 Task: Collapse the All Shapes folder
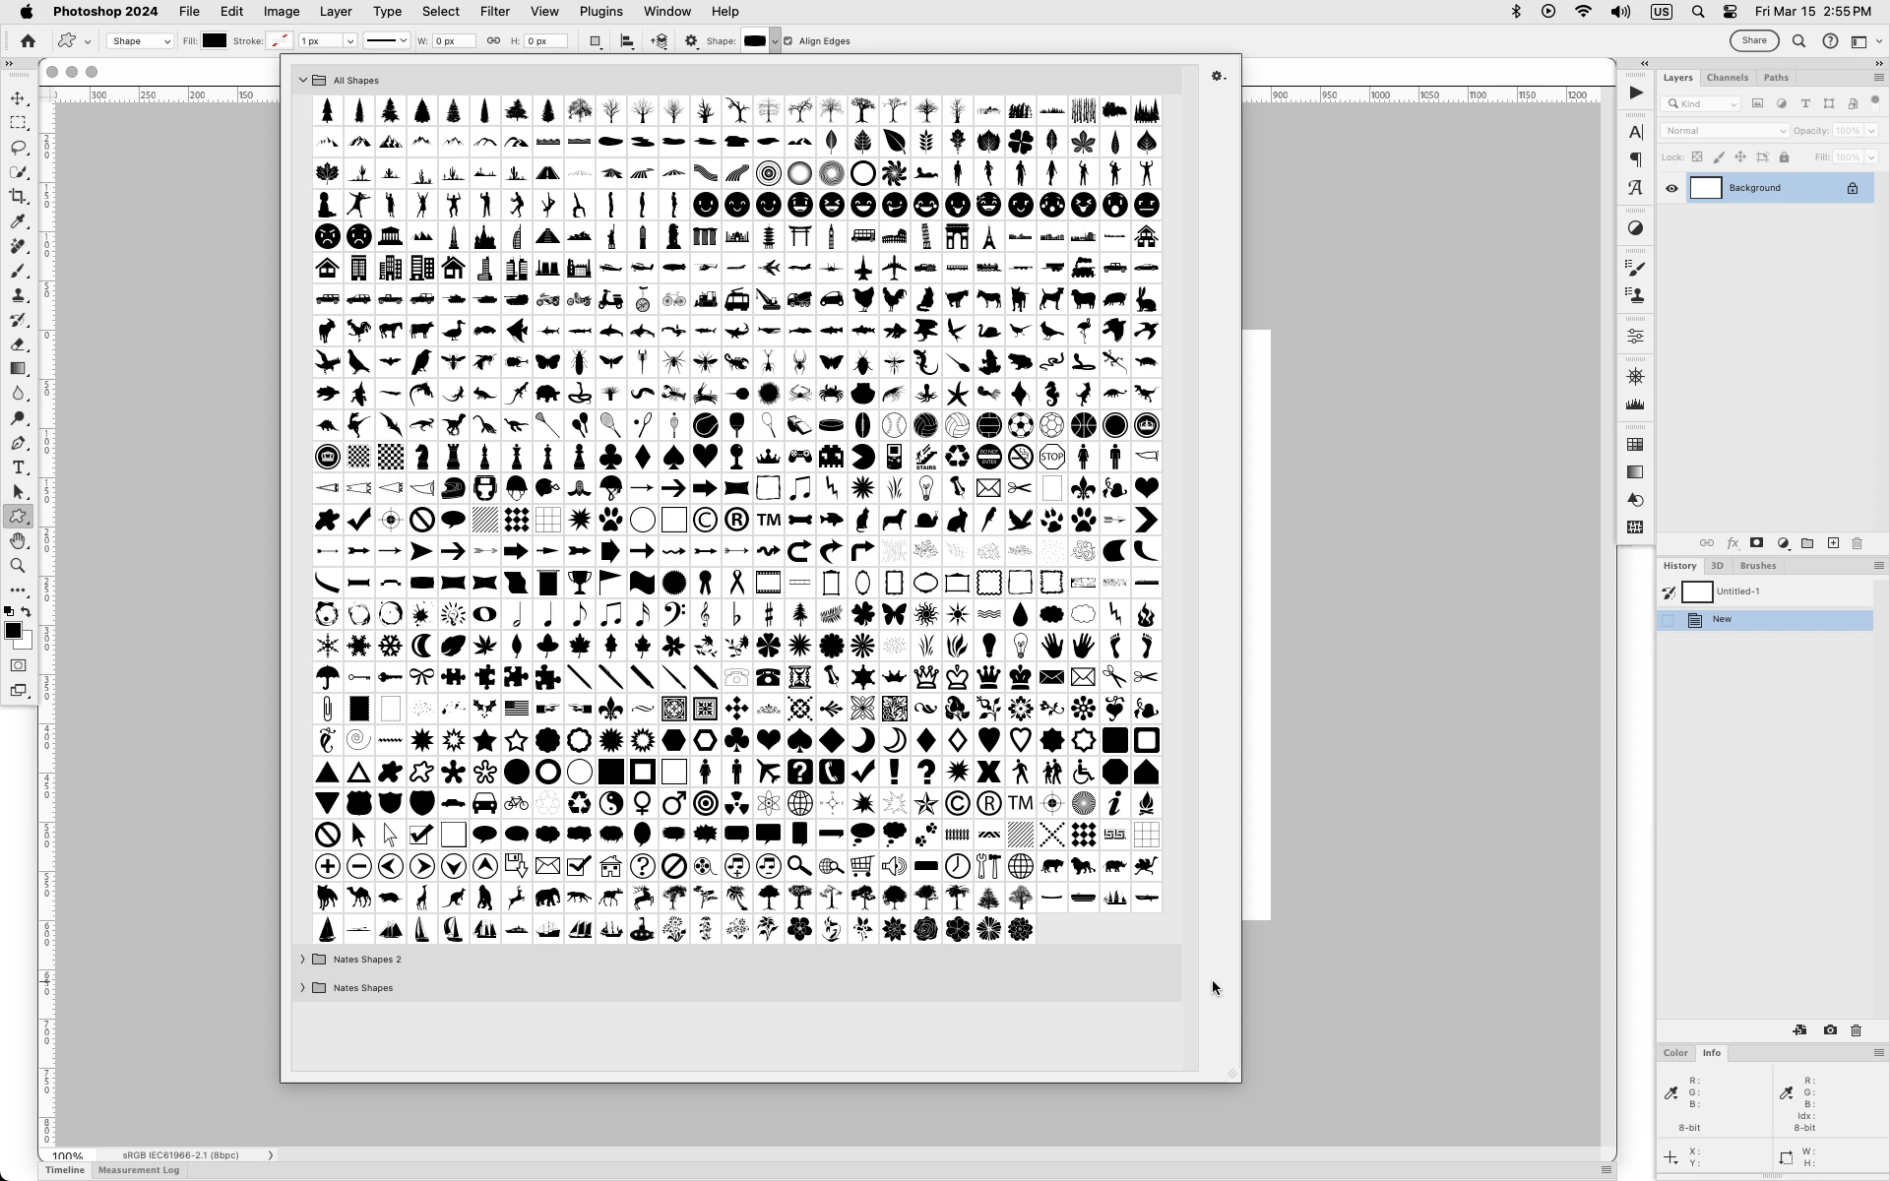tap(303, 81)
